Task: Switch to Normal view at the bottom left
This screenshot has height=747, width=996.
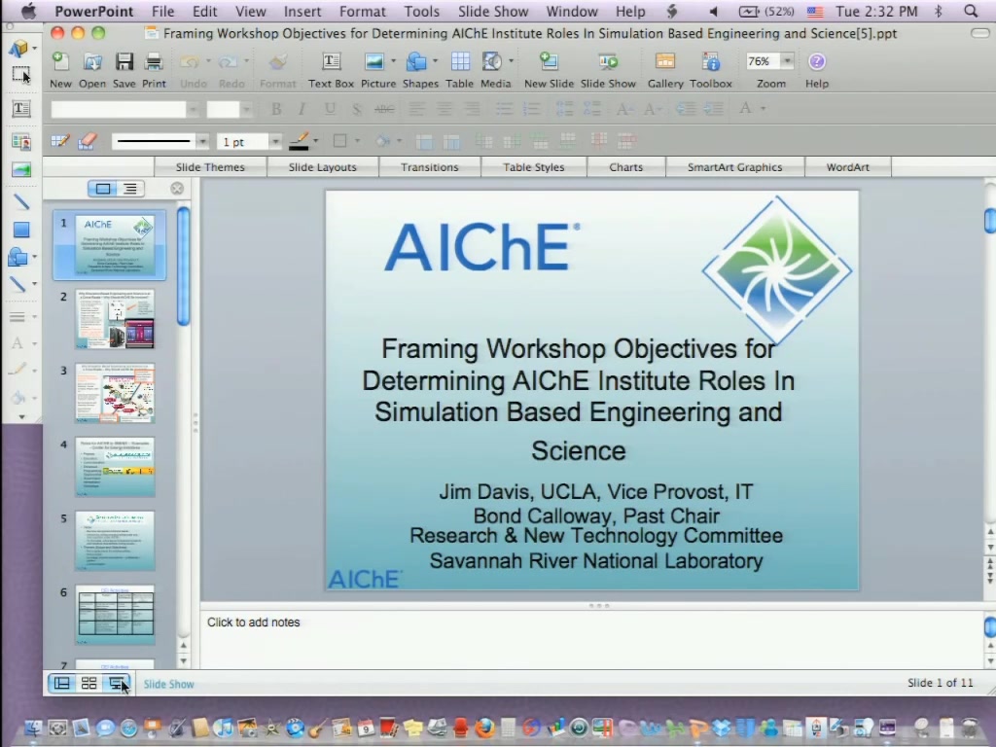Action: click(61, 684)
